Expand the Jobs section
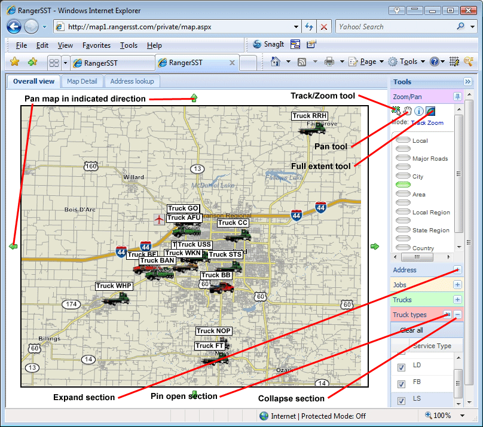 pyautogui.click(x=457, y=285)
